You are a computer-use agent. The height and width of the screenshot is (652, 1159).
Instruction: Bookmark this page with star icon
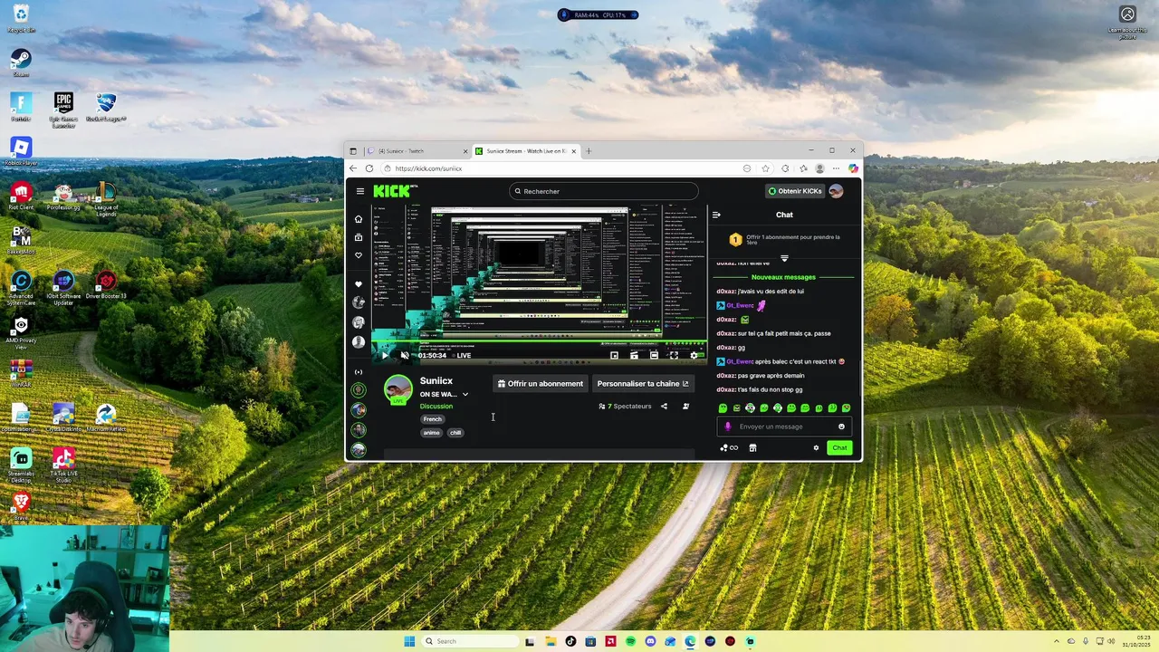click(x=765, y=168)
